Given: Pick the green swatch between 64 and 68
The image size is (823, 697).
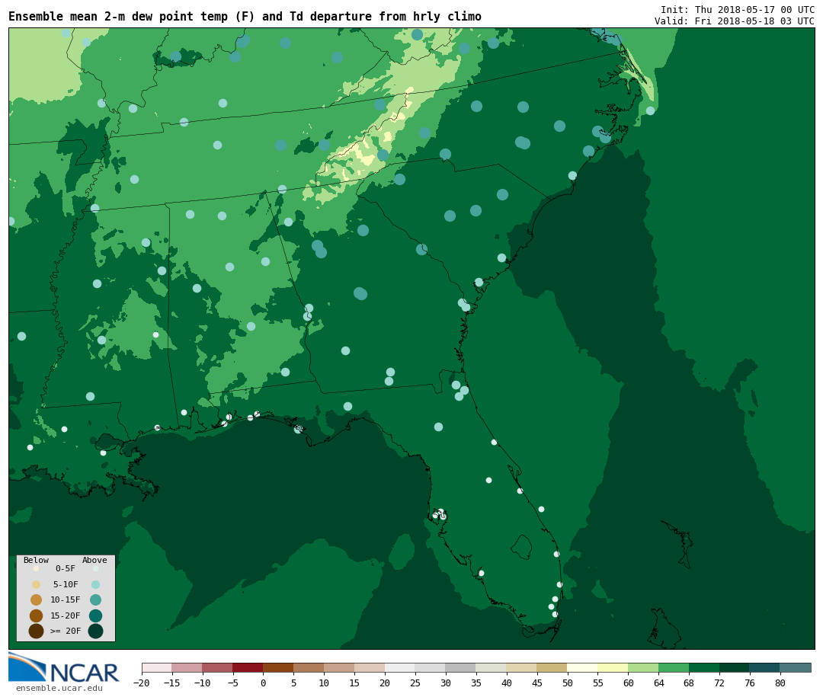Looking at the screenshot, I should (x=674, y=667).
